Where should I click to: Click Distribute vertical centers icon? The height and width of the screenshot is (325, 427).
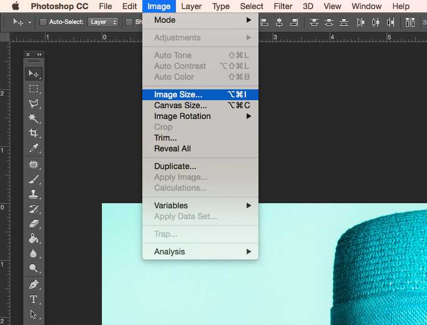tap(329, 22)
